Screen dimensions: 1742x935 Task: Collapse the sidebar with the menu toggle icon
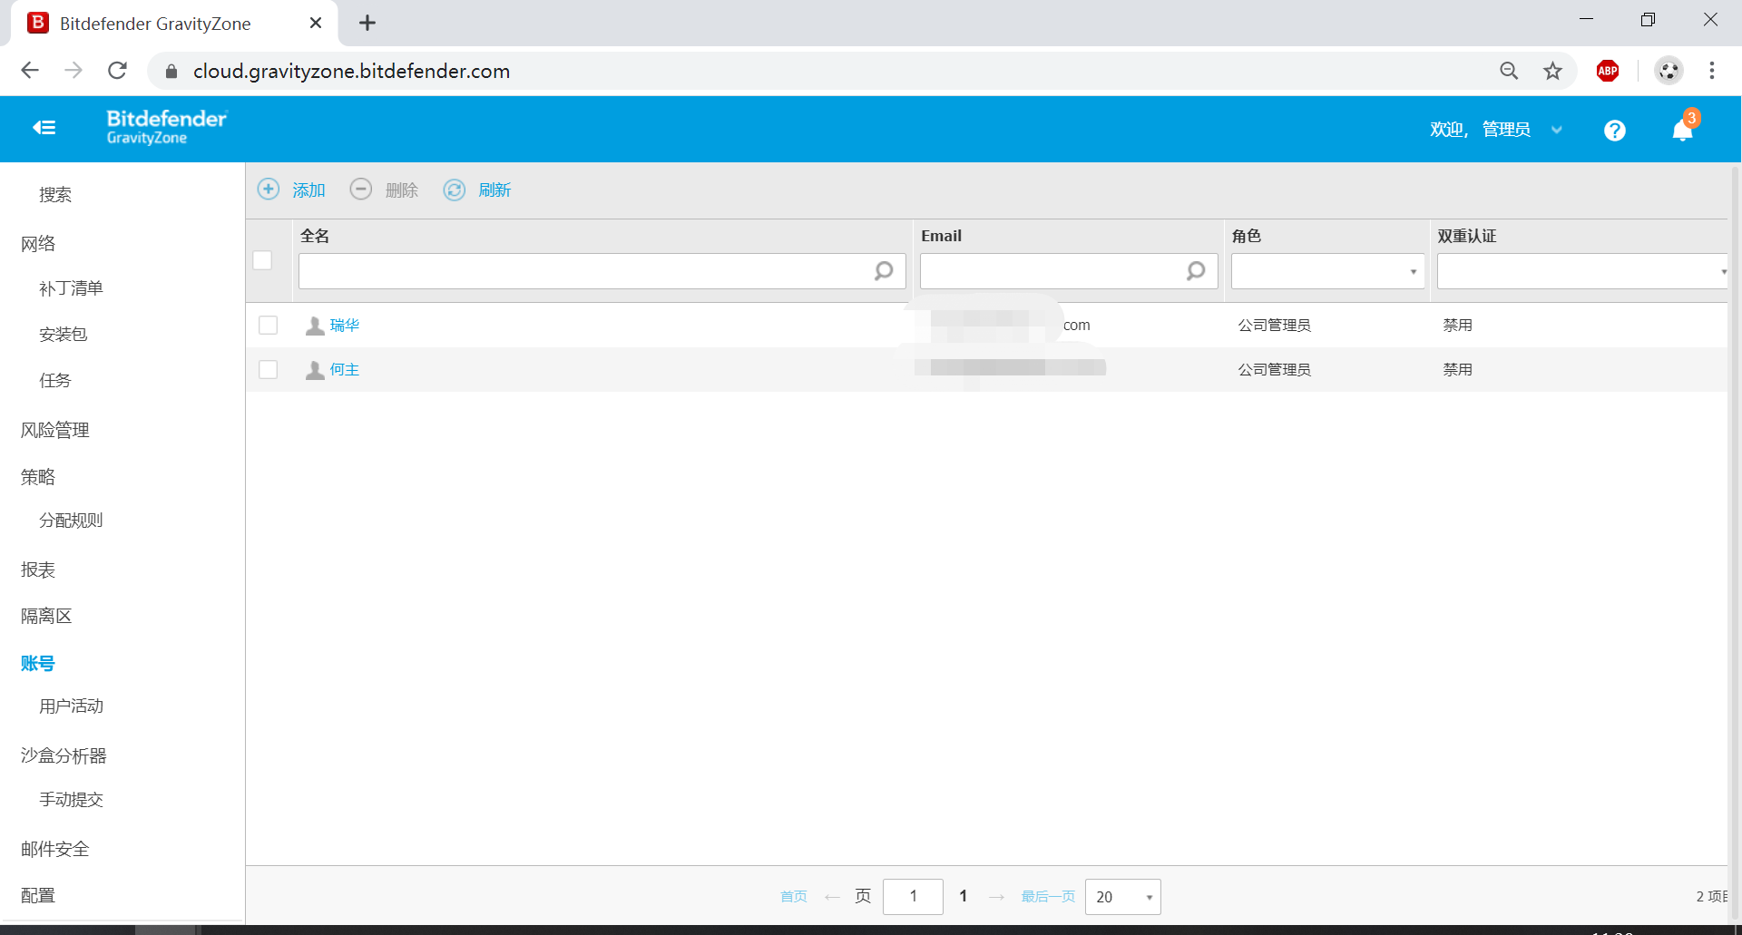(44, 128)
